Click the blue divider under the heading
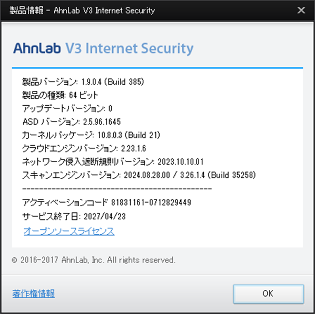This screenshot has height=314, width=315. coord(157,68)
